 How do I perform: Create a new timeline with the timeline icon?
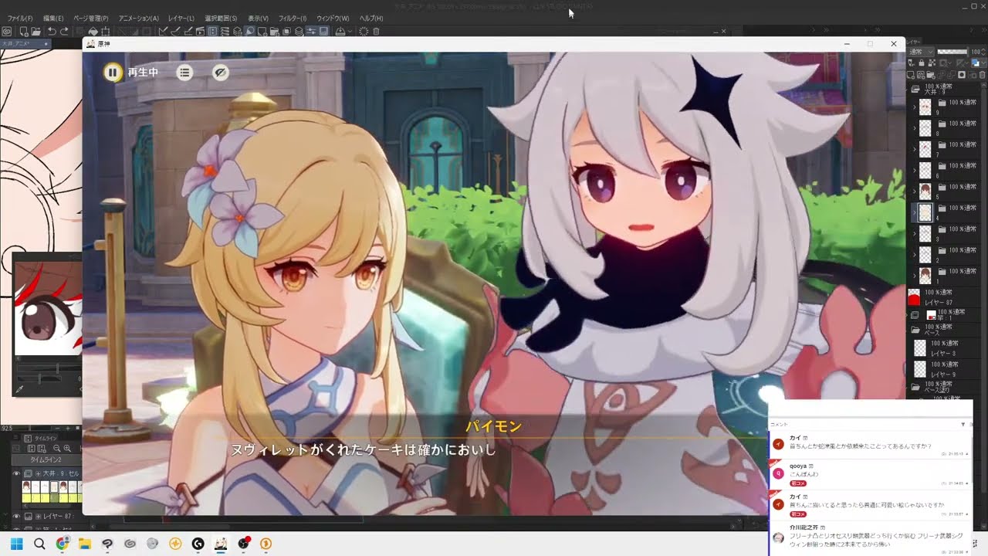[x=42, y=449]
